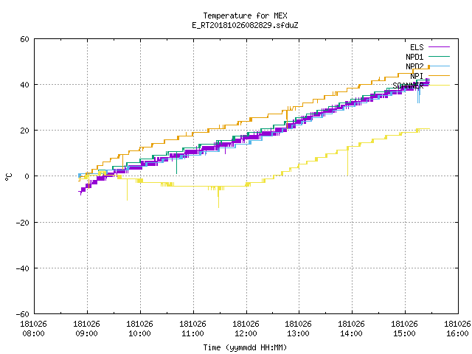Click the x-axis label 181026 09:00
Image resolution: width=472 pixels, height=354 pixels.
87,329
